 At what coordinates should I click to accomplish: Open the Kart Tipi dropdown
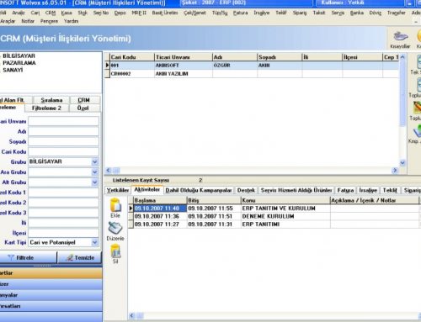pos(95,242)
